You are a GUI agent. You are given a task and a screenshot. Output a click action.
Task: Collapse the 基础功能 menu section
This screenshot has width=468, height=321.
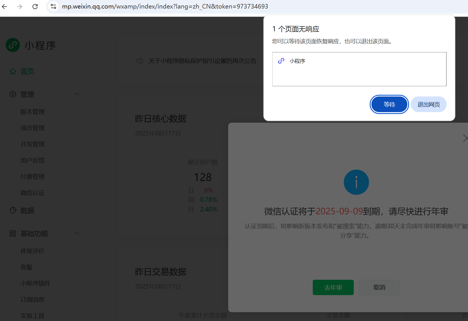pos(77,234)
